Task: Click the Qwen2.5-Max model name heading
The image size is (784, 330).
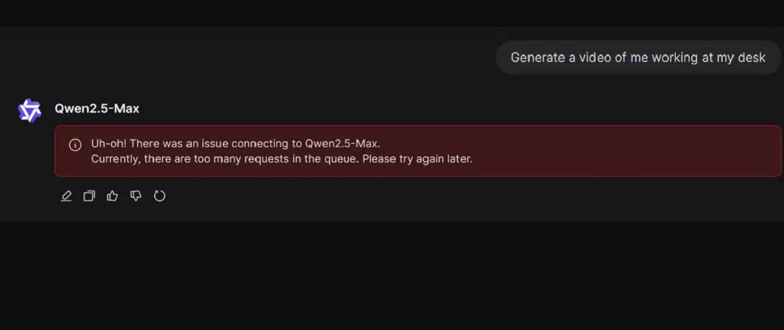Action: (x=97, y=109)
